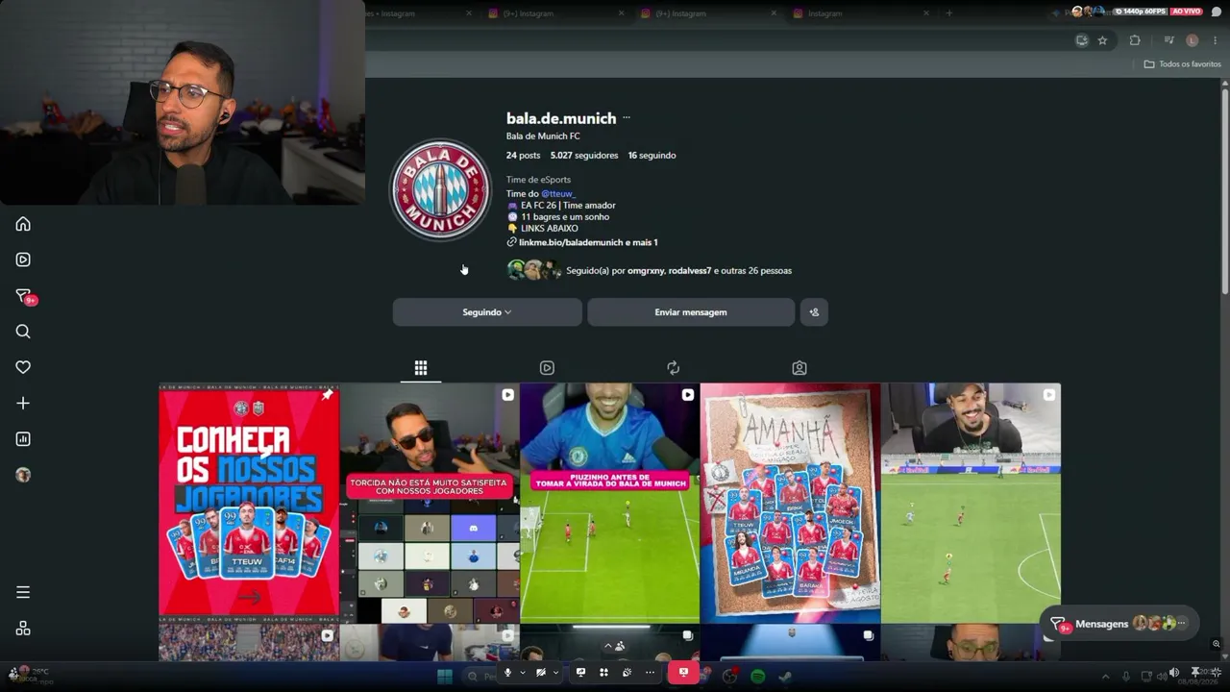Switch to the Reels tab on profile
Viewport: 1230px width, 692px height.
(547, 368)
